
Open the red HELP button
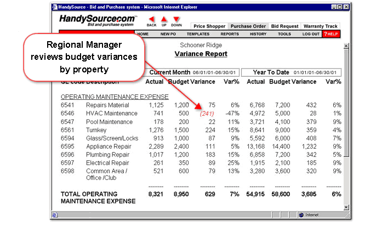[x=331, y=34]
